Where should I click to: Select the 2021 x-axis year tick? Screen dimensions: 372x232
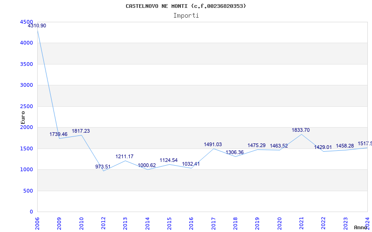click(302, 223)
